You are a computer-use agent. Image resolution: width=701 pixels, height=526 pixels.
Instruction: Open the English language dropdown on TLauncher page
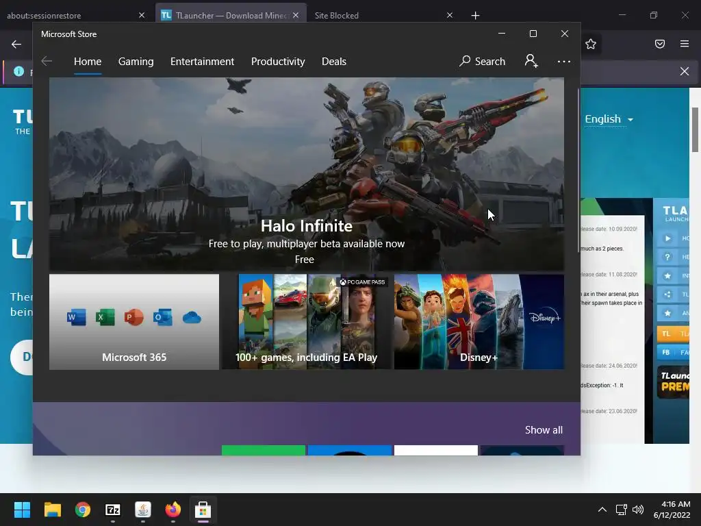pos(609,119)
